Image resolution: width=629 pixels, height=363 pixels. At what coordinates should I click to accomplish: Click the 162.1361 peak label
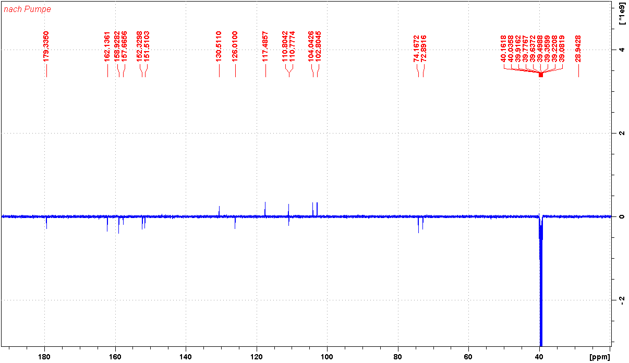click(x=107, y=46)
